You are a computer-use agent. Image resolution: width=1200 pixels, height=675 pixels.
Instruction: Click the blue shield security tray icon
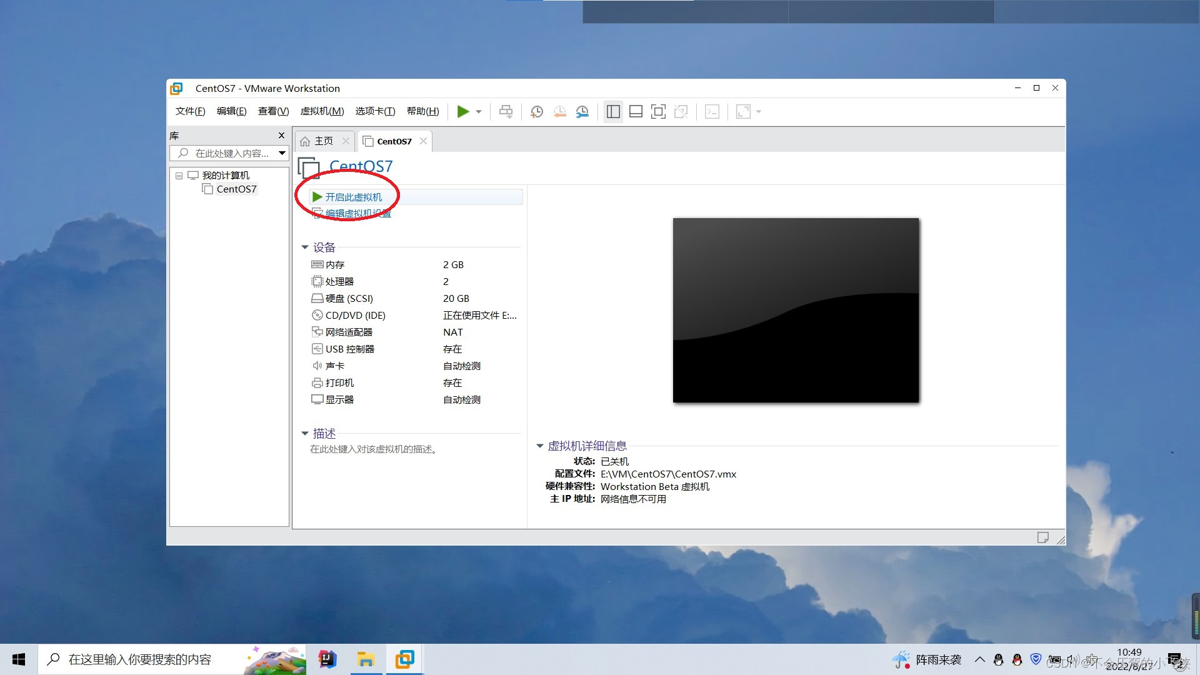(x=1036, y=659)
